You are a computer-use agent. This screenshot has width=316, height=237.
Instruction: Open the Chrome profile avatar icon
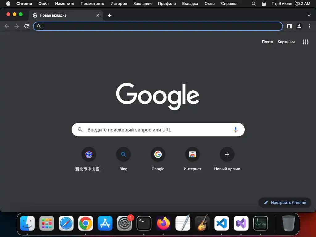pyautogui.click(x=299, y=26)
